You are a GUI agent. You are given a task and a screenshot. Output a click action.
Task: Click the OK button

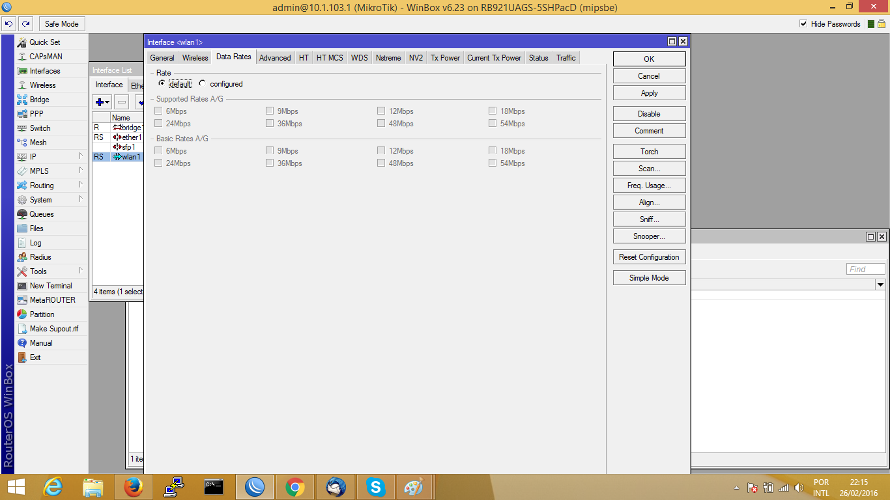tap(649, 59)
